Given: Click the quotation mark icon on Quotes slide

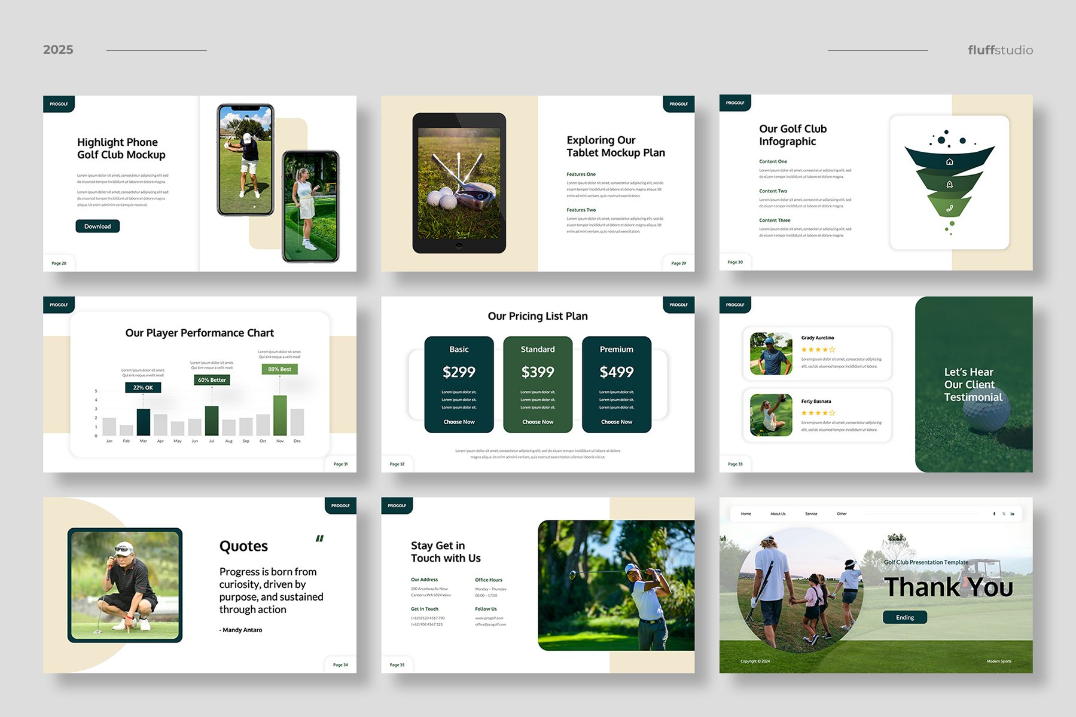Looking at the screenshot, I should [x=319, y=538].
